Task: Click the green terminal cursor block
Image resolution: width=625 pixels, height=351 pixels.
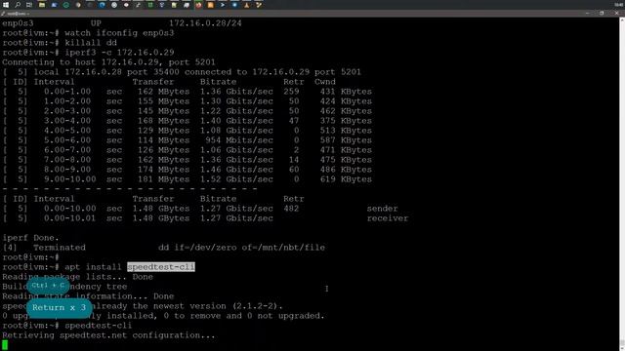Action: (5, 344)
